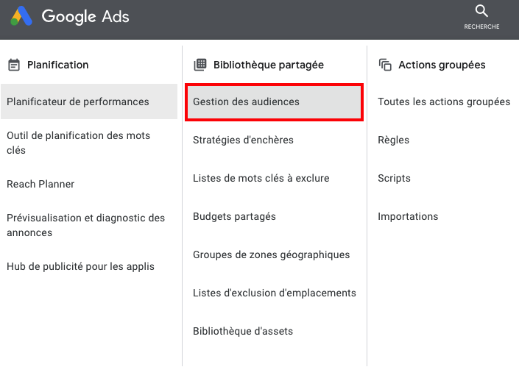Select Listes d'exclusion d'emplacements
The width and height of the screenshot is (519, 367).
coord(274,293)
